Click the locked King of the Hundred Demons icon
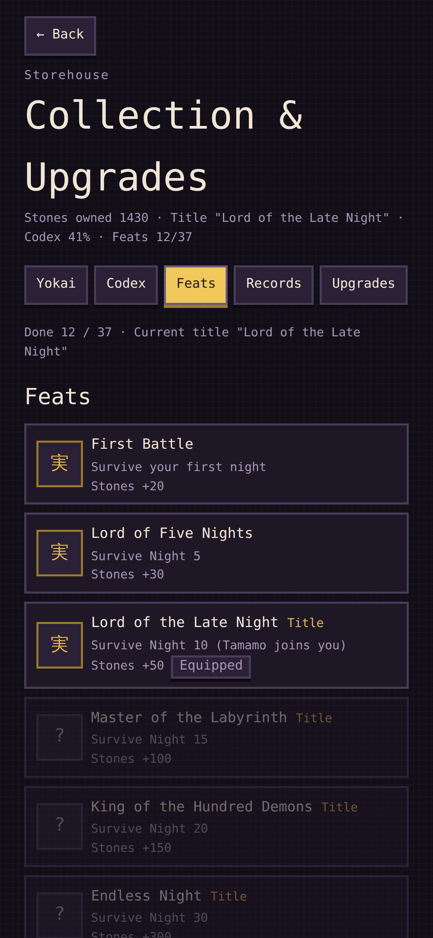This screenshot has height=938, width=433. point(60,826)
